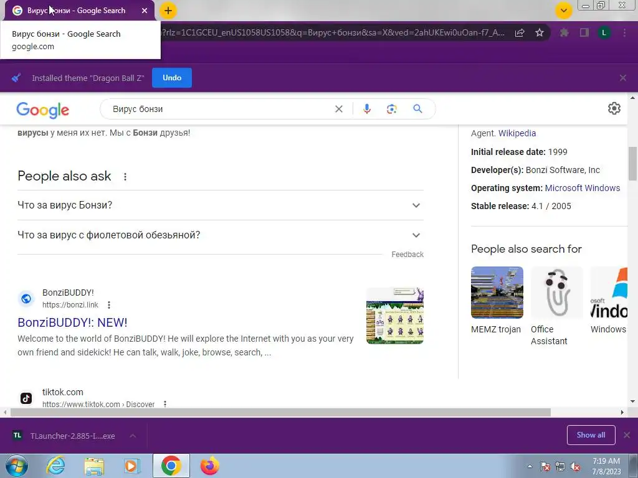The width and height of the screenshot is (638, 478).
Task: Open network tray icon
Action: pyautogui.click(x=560, y=467)
